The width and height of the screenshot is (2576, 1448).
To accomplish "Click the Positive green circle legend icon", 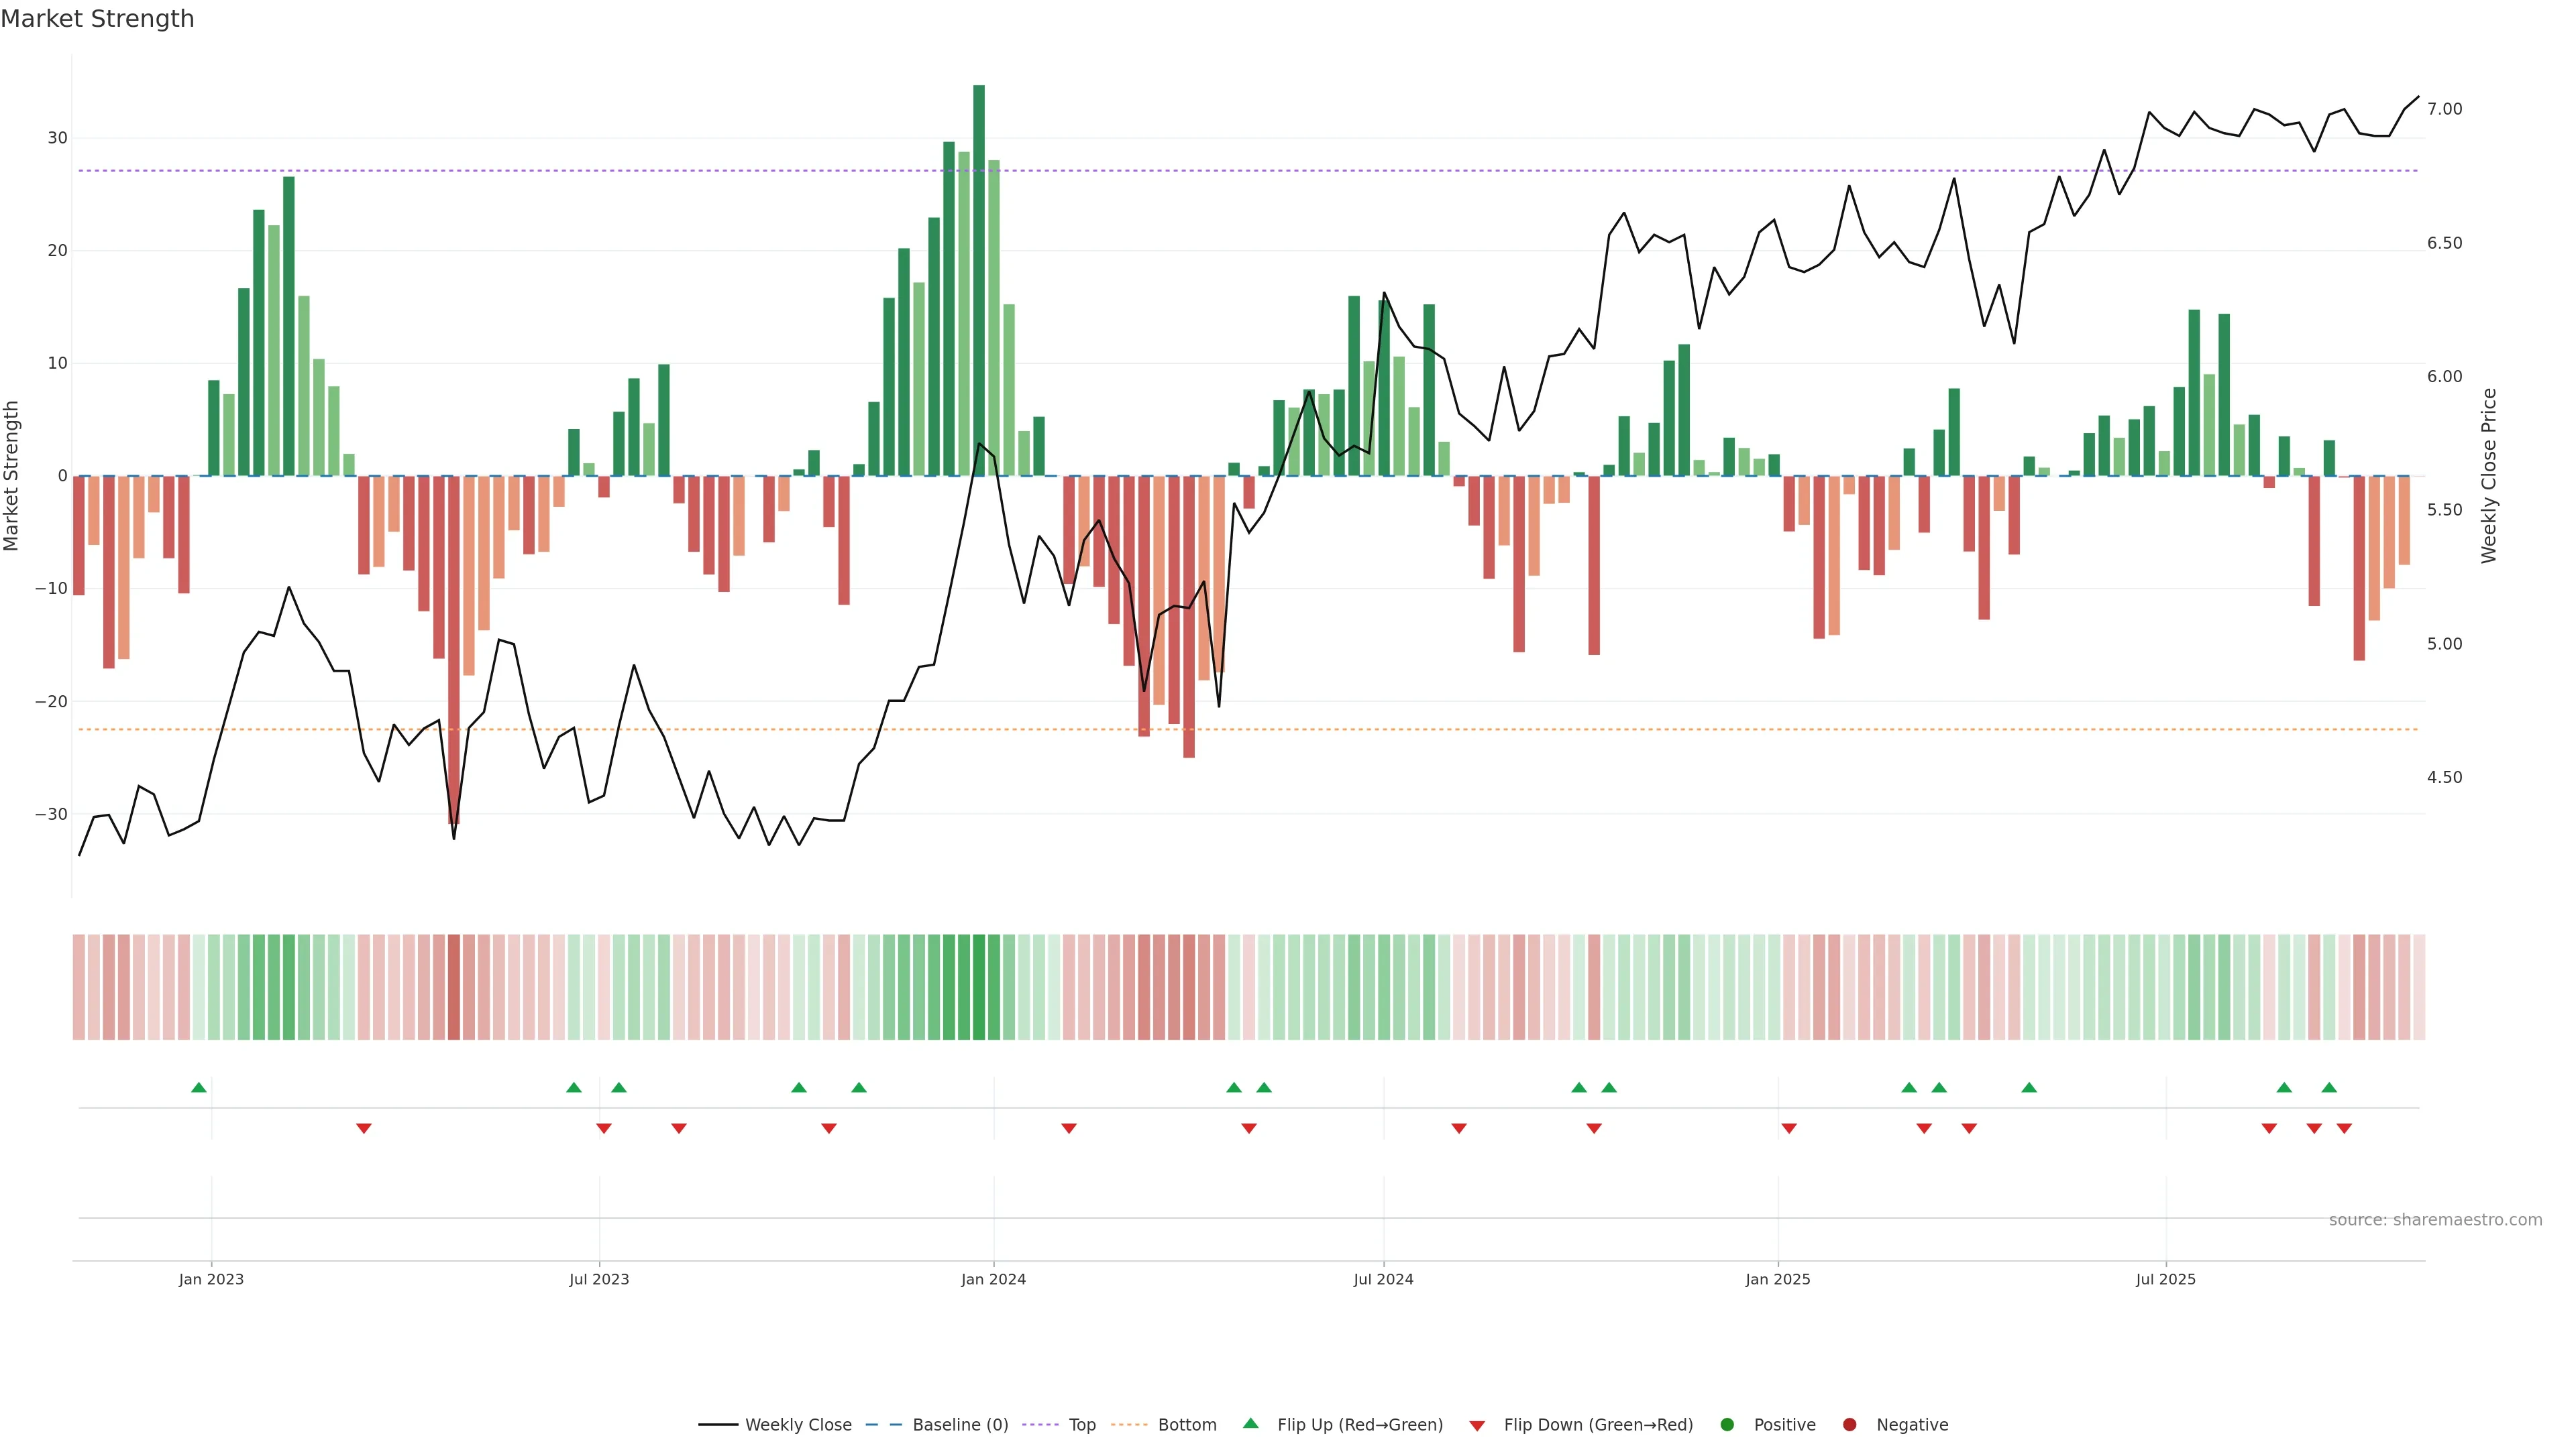I will (x=1727, y=1425).
